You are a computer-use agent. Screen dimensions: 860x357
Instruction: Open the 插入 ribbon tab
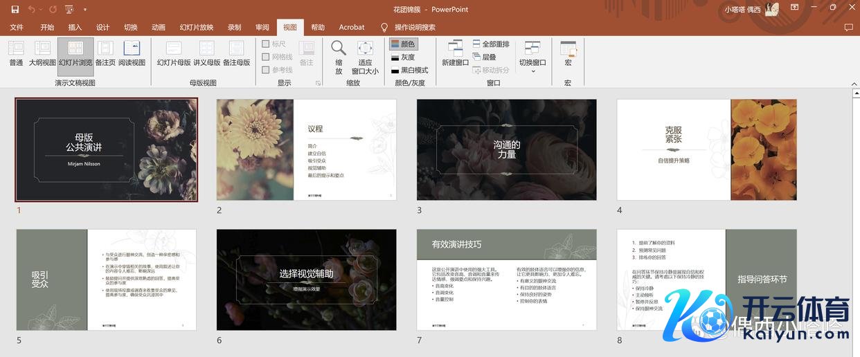click(75, 27)
